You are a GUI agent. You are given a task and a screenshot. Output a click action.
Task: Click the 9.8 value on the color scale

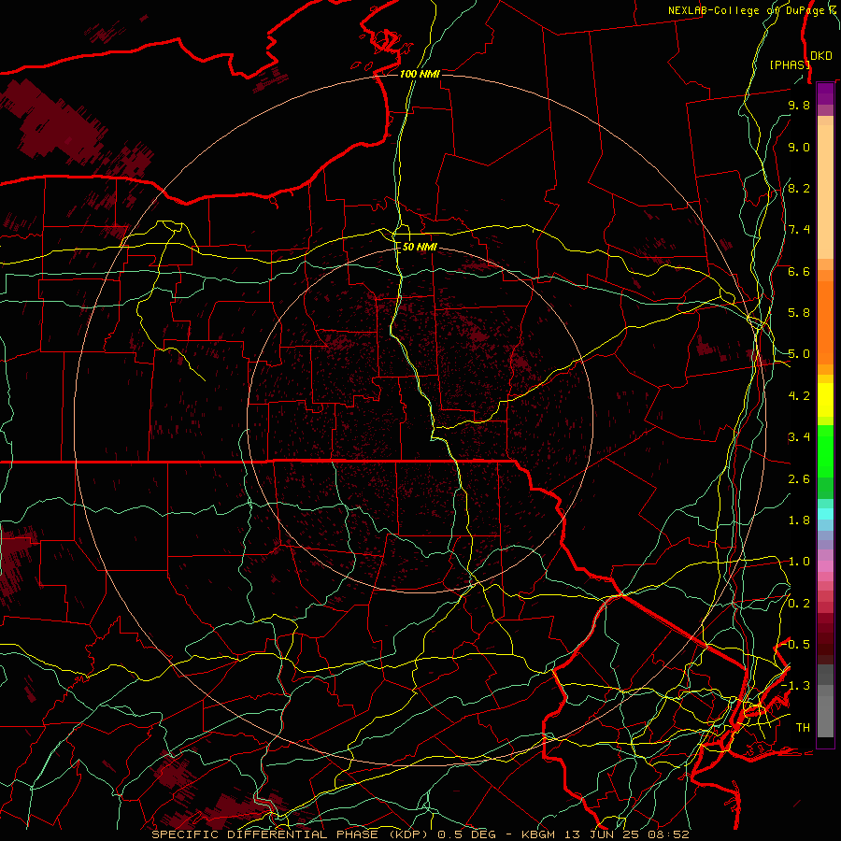click(x=799, y=105)
